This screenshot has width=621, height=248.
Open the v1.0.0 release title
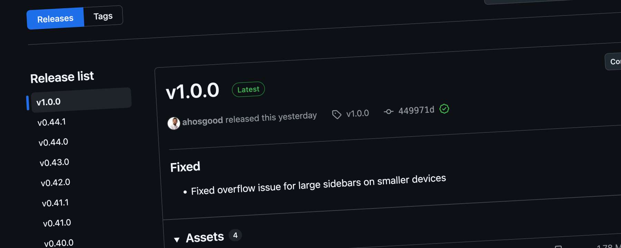(193, 91)
